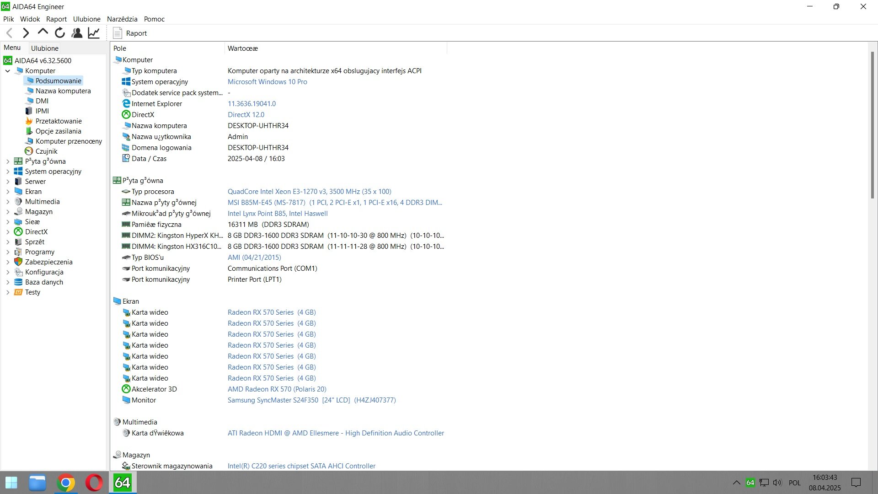Screen dimensions: 878x494
Task: Open the Pomoc menu
Action: click(x=154, y=19)
